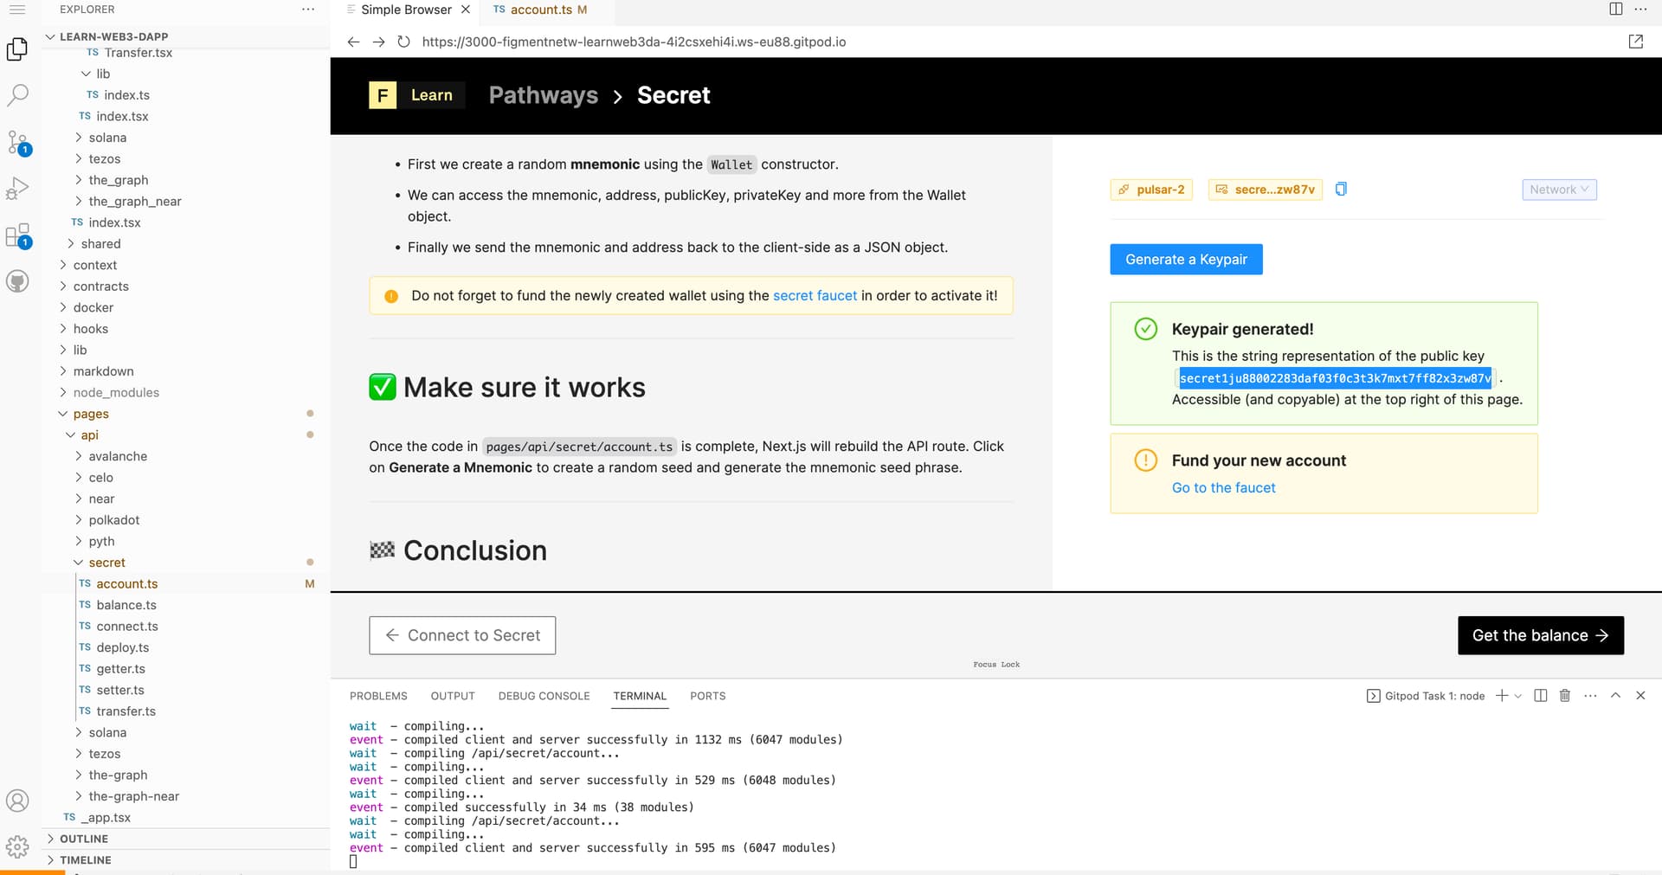Switch to the account.ts editor tab
Screen dimensions: 1662x875
(x=540, y=10)
